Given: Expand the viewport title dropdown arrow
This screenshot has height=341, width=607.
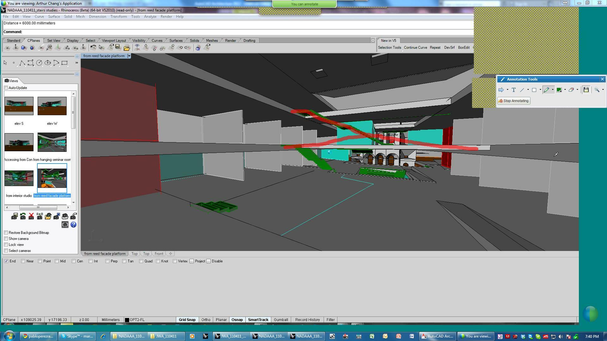Looking at the screenshot, I should point(129,56).
